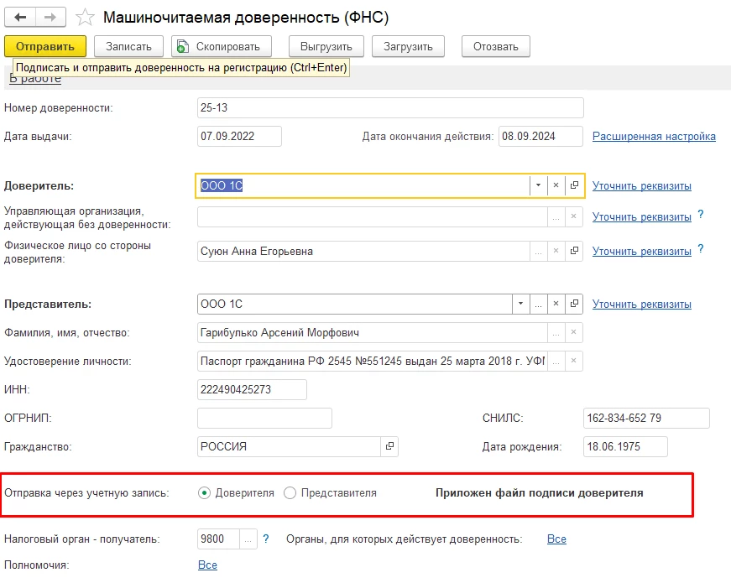Viewport: 731px width, 583px height.
Task: Mark document as favorite with star
Action: 84,17
